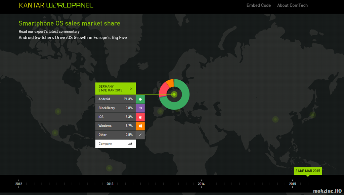Select the Japan marker on the map
344x195 pixels.
[312, 115]
